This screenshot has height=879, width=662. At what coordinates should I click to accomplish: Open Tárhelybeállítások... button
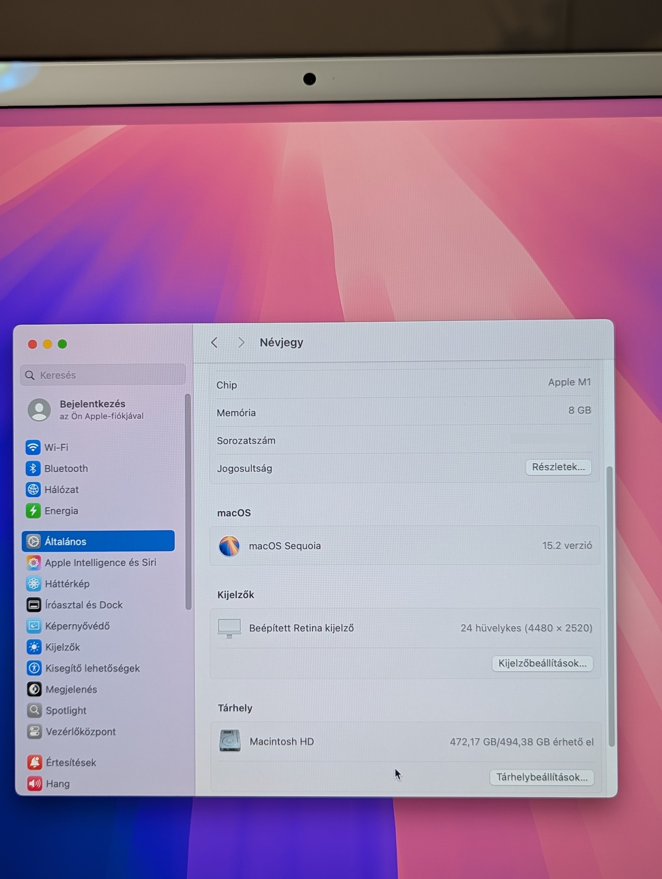click(x=542, y=777)
